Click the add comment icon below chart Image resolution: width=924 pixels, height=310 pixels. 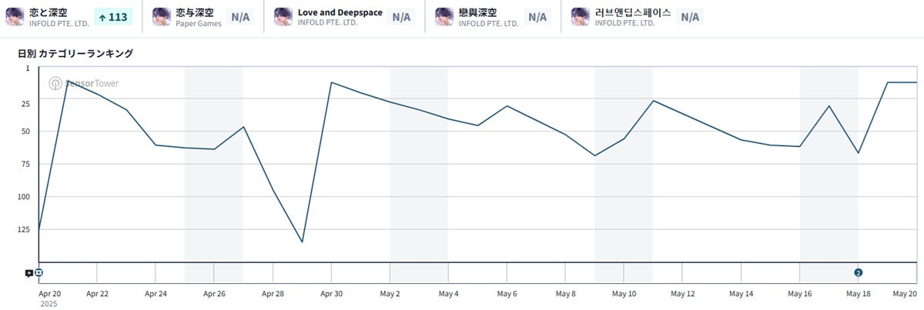(28, 273)
